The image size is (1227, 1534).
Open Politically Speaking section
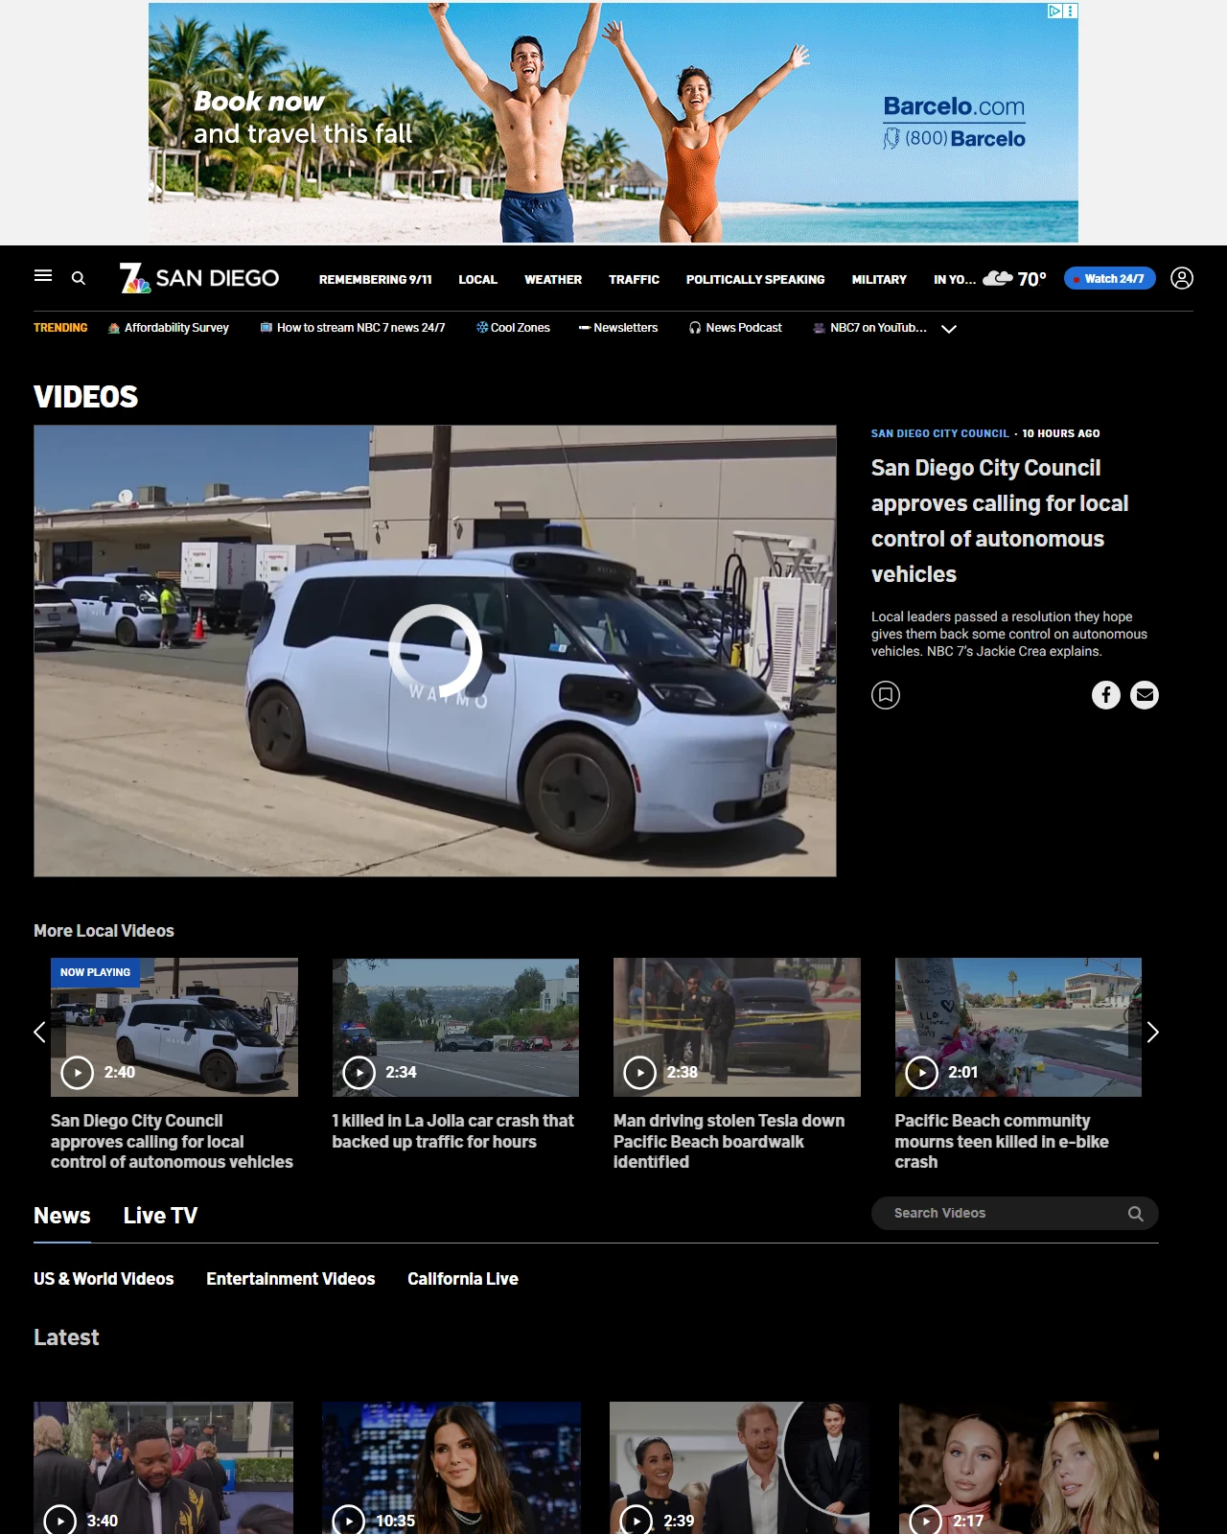coord(755,280)
